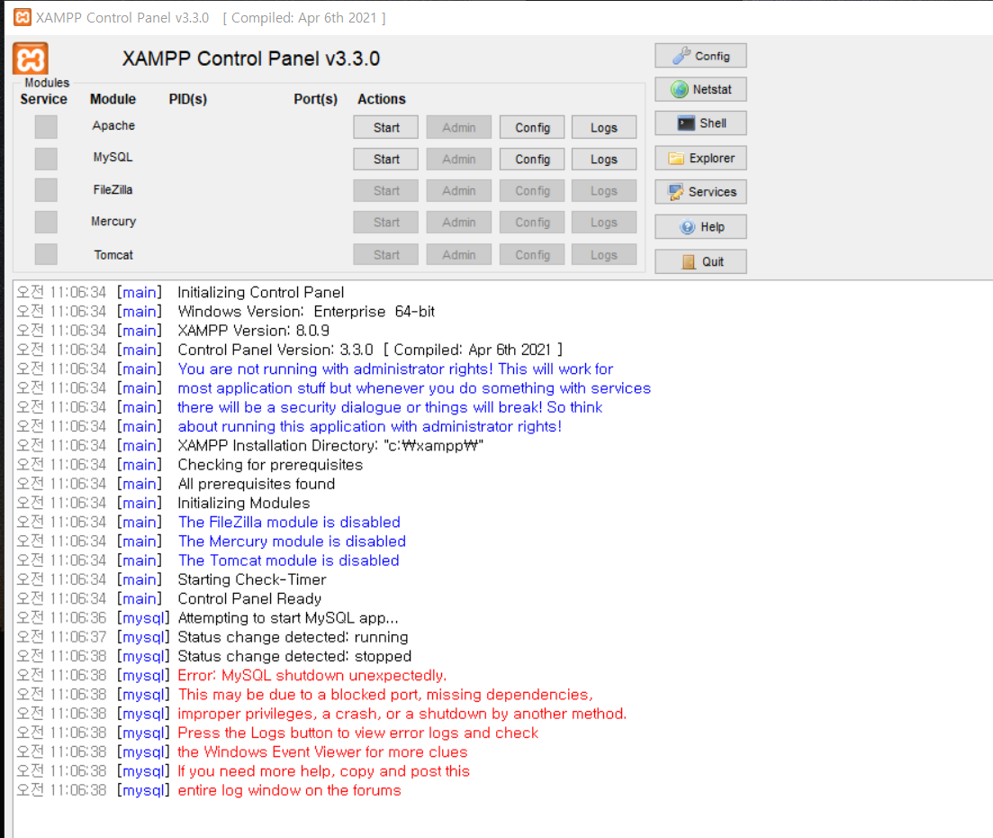Image resolution: width=993 pixels, height=838 pixels.
Task: Click the XAMPP logo in the control panel
Action: pos(31,59)
